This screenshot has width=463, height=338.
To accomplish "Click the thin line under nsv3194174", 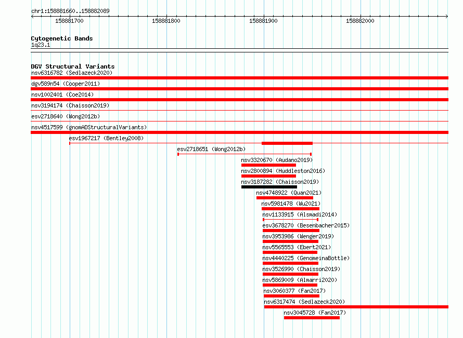I will pyautogui.click(x=239, y=111).
